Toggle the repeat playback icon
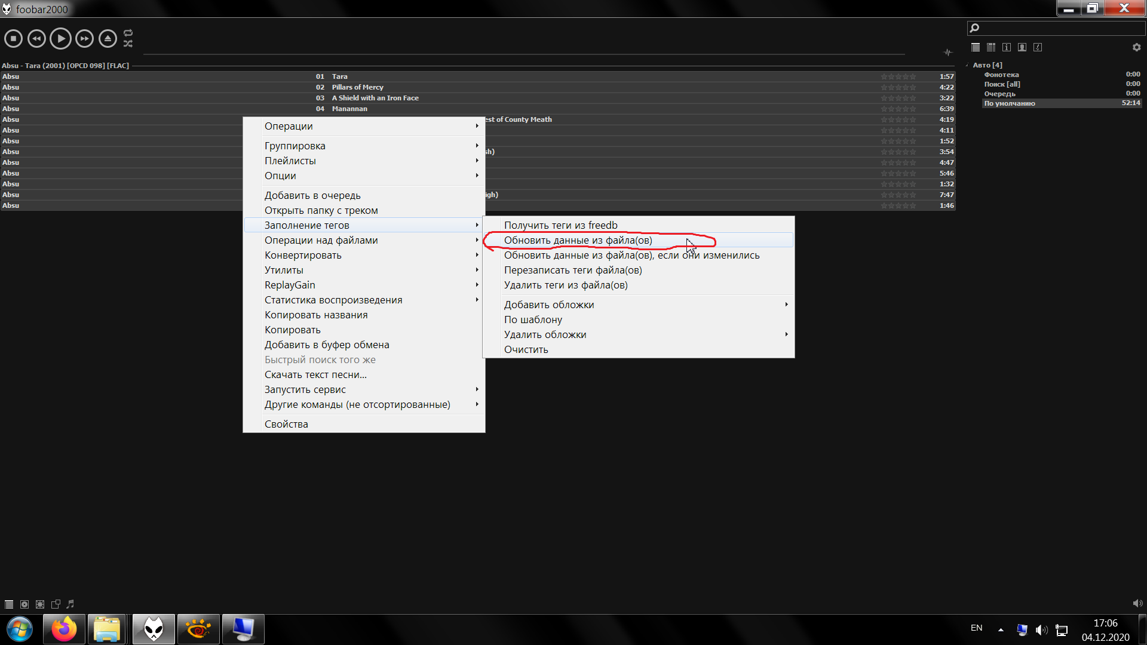This screenshot has height=645, width=1147. pos(128,33)
